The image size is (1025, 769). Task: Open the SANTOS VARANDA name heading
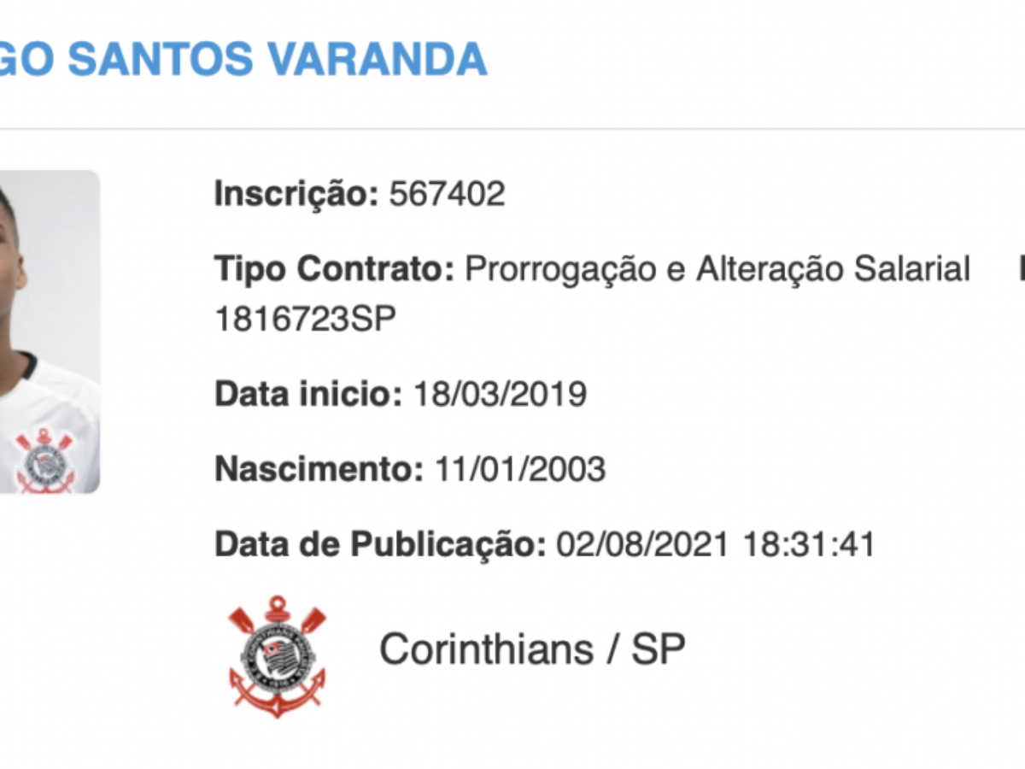[243, 58]
